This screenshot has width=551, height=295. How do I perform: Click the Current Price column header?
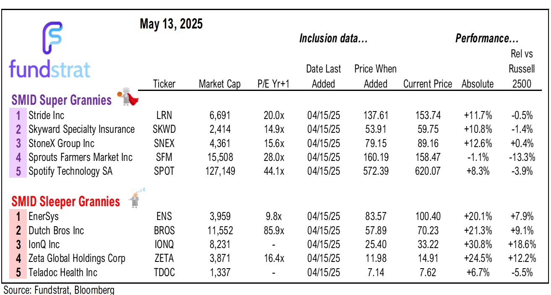[x=427, y=84]
